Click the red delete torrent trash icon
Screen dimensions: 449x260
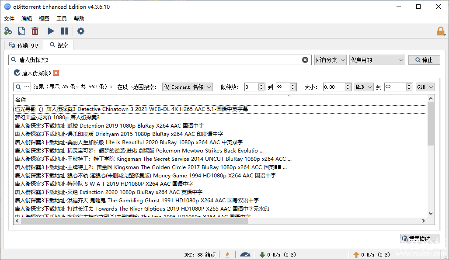pyautogui.click(x=35, y=31)
